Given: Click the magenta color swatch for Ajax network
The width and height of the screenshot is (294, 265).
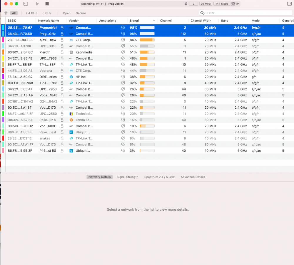Looking at the screenshot, I should (3, 40).
